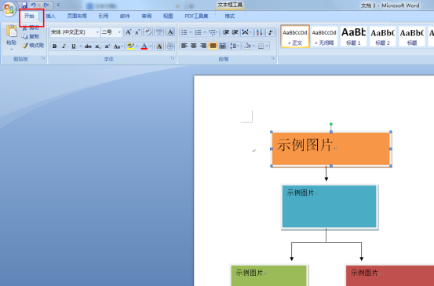
Task: Apply distributed alignment
Action: 223,46
